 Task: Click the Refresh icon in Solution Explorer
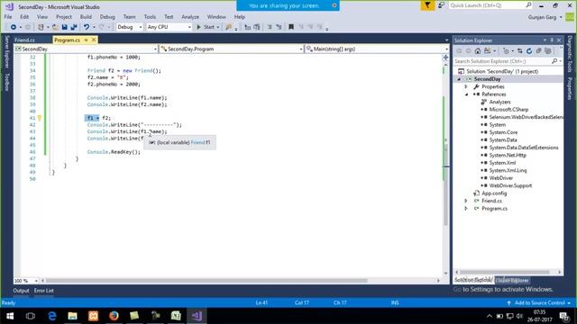pyautogui.click(x=529, y=51)
